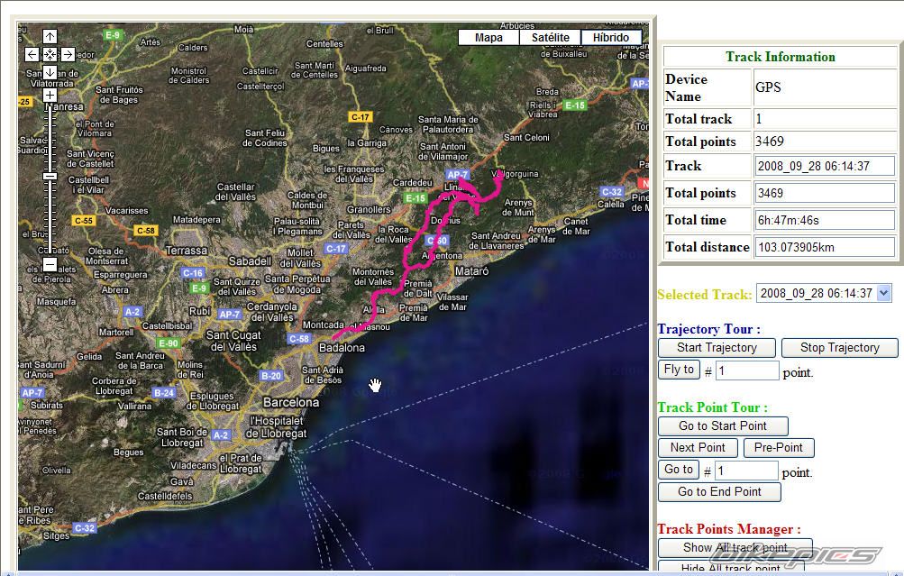Image resolution: width=904 pixels, height=576 pixels.
Task: Advance with the Next Point button
Action: pos(698,448)
